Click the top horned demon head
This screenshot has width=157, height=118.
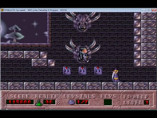coord(82,22)
